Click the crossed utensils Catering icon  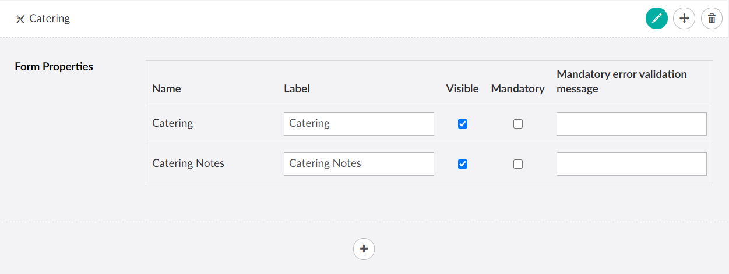click(x=20, y=19)
